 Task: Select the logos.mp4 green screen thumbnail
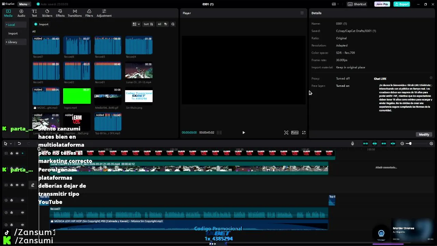[x=77, y=96]
